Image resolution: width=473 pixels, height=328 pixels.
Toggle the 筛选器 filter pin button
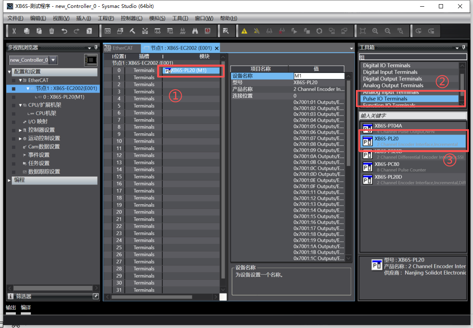(x=95, y=296)
